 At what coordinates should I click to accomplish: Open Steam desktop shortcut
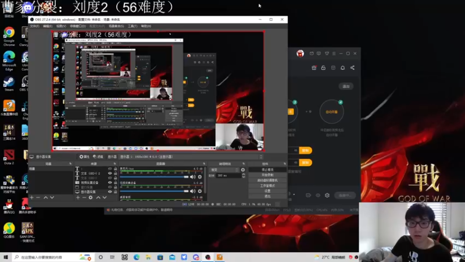pyautogui.click(x=9, y=84)
